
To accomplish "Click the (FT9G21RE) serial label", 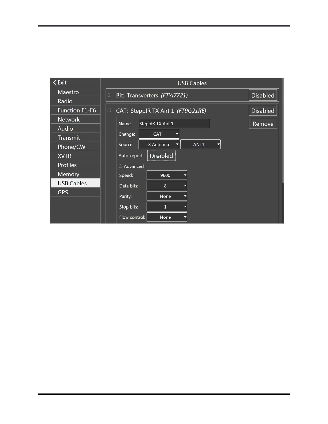I will [191, 111].
